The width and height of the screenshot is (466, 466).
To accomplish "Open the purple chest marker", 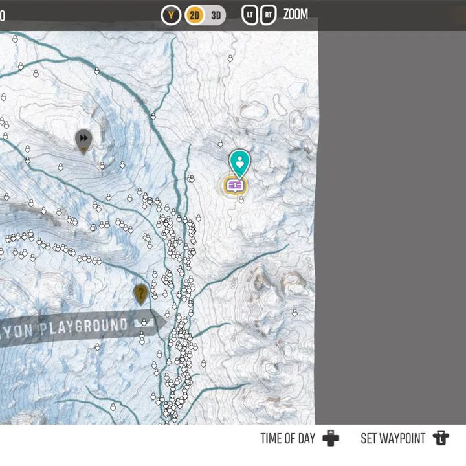I will pyautogui.click(x=235, y=186).
